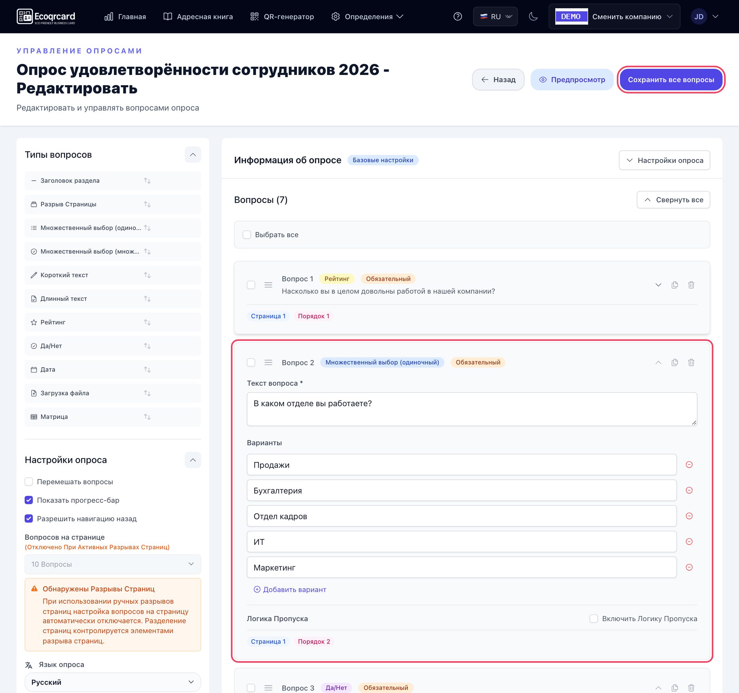Click Сохранить все вопросы button

pyautogui.click(x=671, y=79)
